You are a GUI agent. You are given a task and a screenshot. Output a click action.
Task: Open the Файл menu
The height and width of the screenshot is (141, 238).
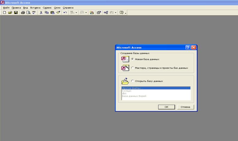(6, 8)
